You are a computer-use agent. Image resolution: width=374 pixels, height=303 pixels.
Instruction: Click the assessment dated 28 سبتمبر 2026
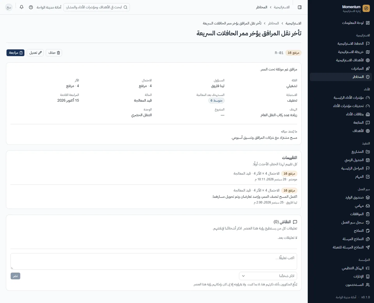pyautogui.click(x=154, y=176)
